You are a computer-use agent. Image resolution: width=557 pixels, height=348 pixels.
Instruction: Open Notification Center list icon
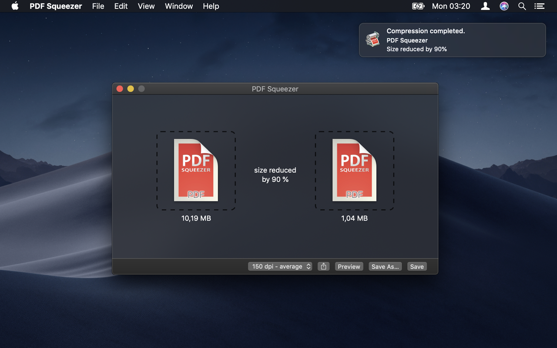(x=539, y=6)
